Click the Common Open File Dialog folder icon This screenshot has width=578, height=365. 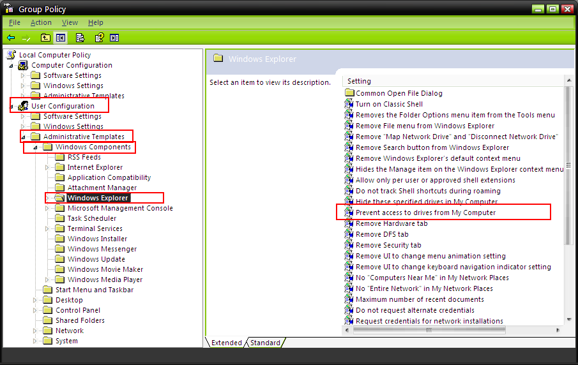coord(349,93)
